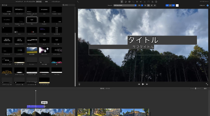Open the clip information (i) panel
210x116 pixels.
(156, 2)
